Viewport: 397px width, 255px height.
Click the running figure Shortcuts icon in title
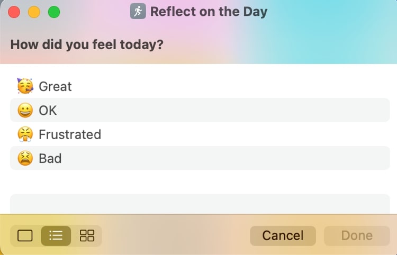[138, 12]
